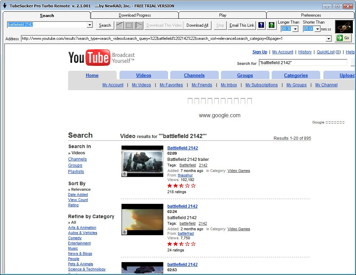Click the YouTube Broadcast Yourself logo

pyautogui.click(x=101, y=58)
